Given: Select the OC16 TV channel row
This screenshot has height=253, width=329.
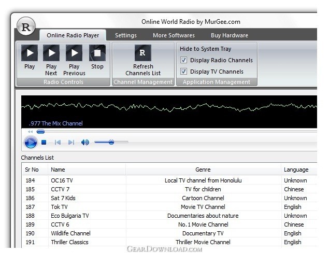Looking at the screenshot, I should click(169, 180).
